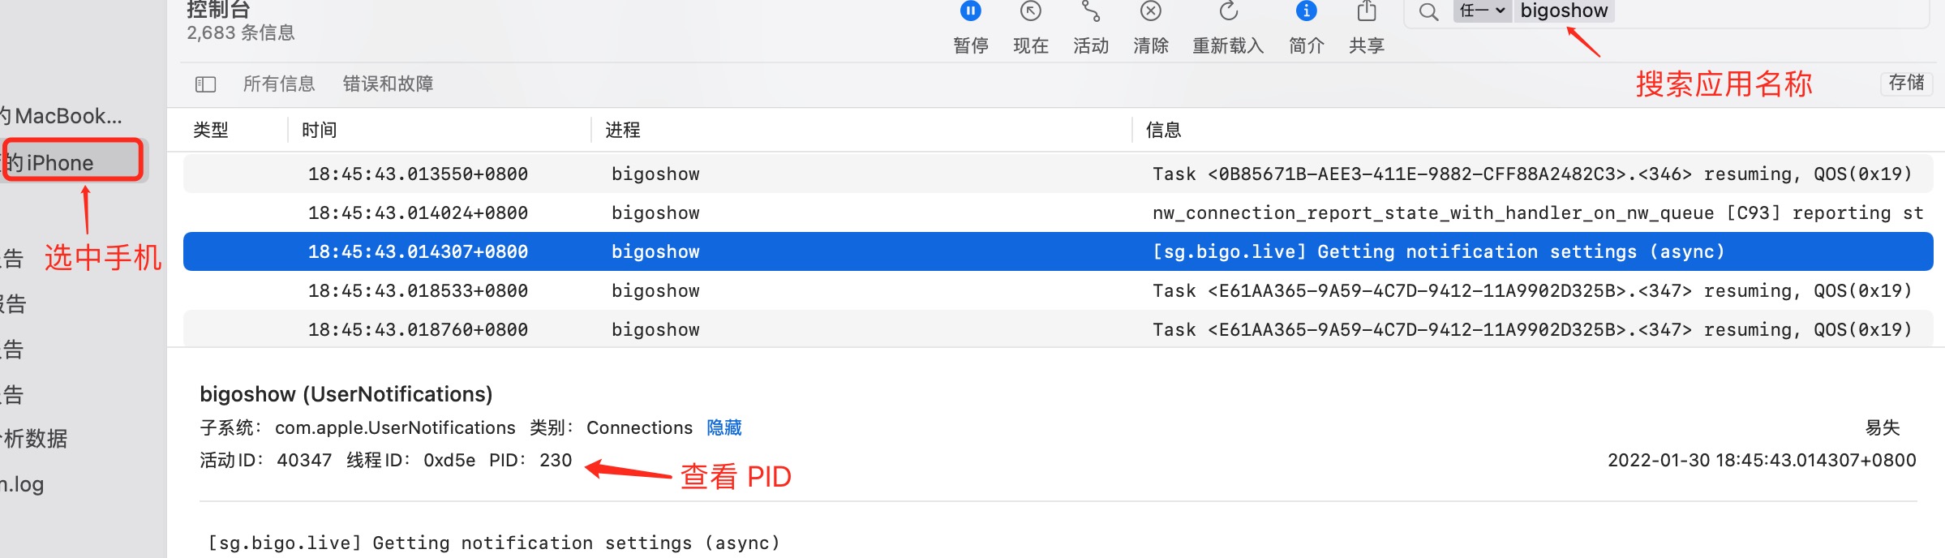Click the search magnifier icon
This screenshot has width=1945, height=558.
[1428, 11]
